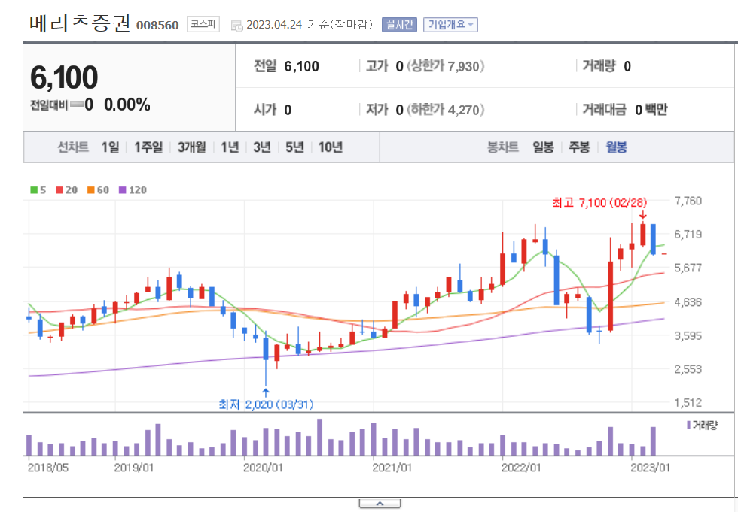The image size is (738, 512).
Task: Select the 1주일 line chart tab
Action: coord(148,147)
